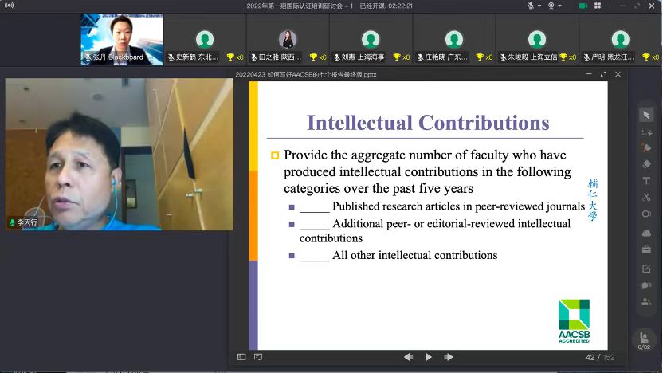Toggle the slide thumbnail panel view
This screenshot has height=373, width=663.
point(241,357)
